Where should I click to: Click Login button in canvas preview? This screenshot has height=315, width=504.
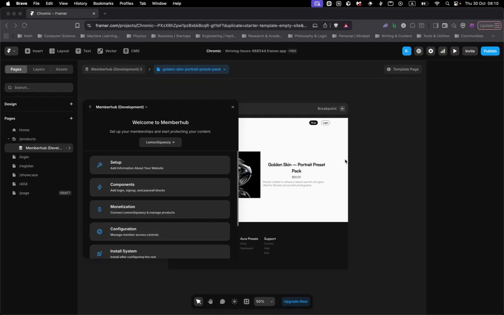click(325, 122)
